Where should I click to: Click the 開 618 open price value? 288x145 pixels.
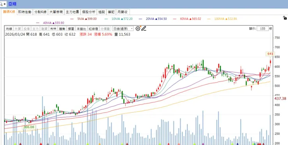pyautogui.click(x=31, y=34)
